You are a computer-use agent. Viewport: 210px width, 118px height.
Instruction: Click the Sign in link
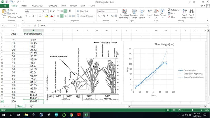click(x=202, y=5)
